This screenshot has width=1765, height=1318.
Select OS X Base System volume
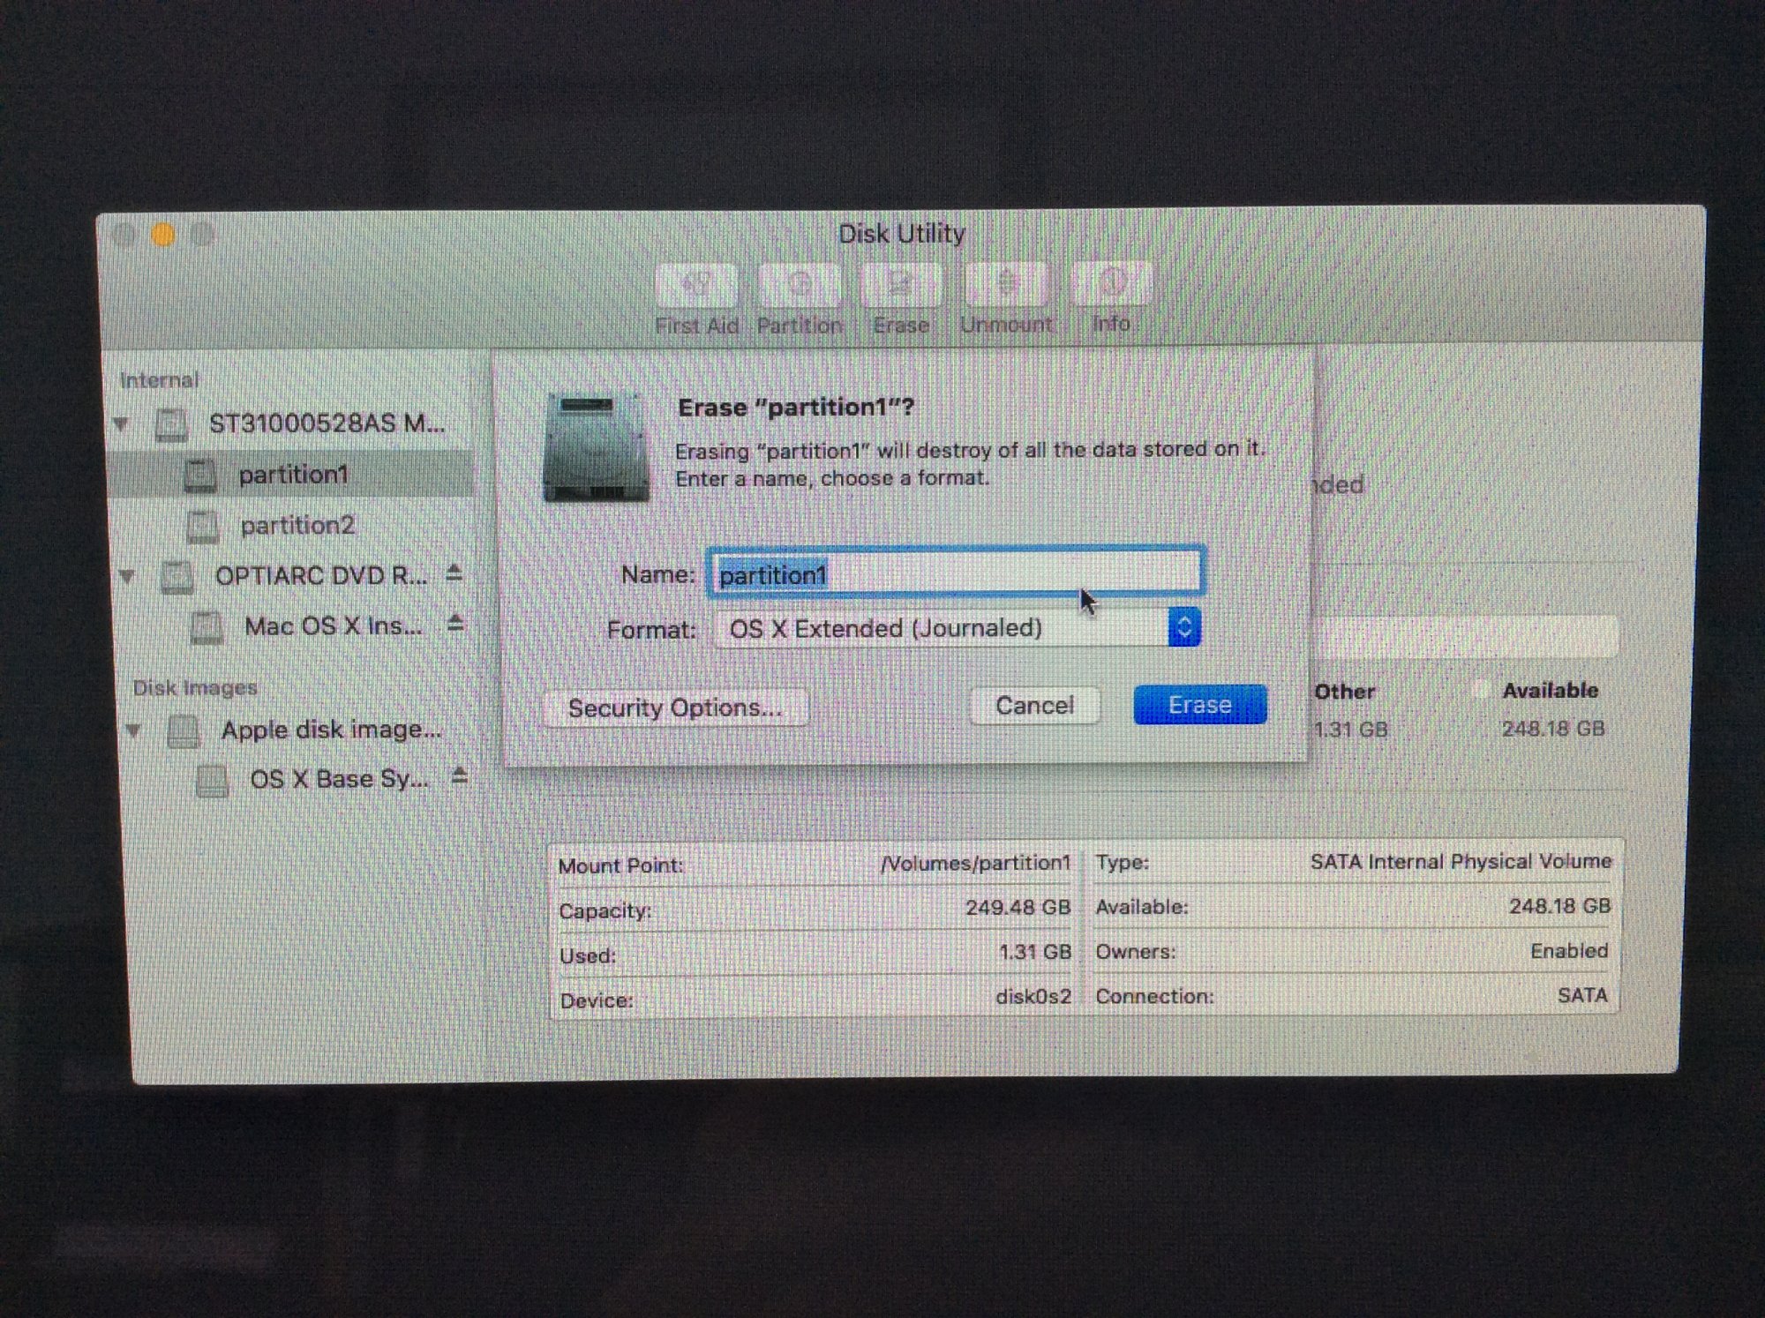click(338, 779)
